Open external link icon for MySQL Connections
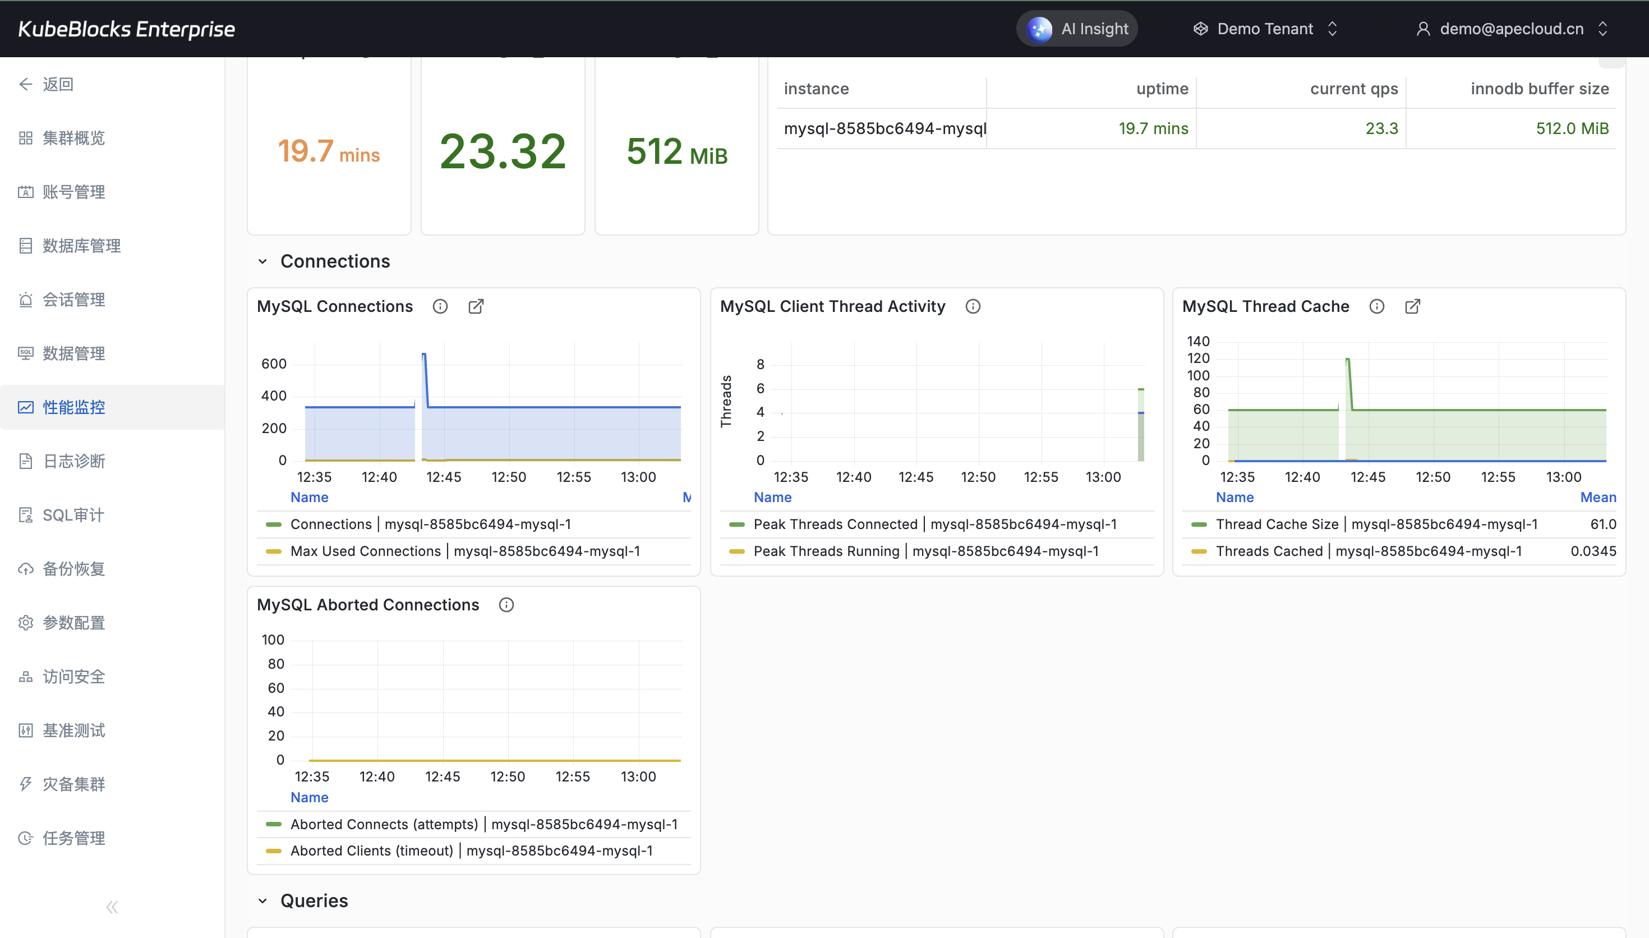The image size is (1649, 938). click(x=476, y=306)
